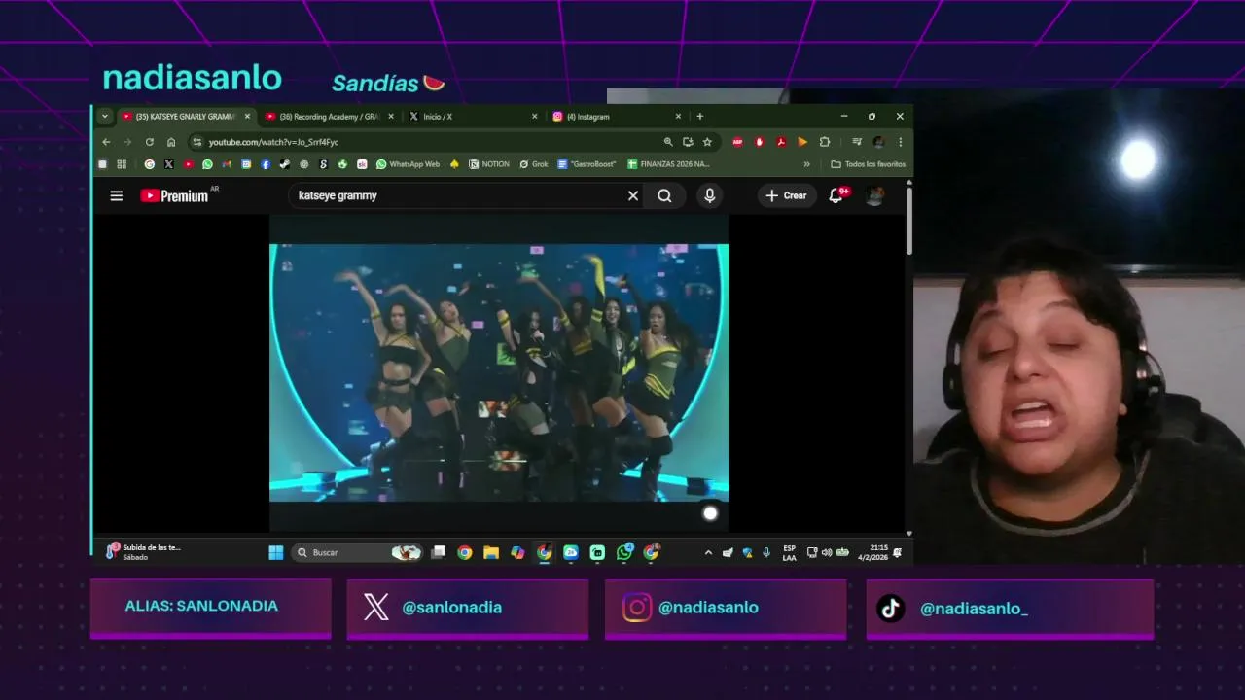Open the taskbar clock 21:15
Screen dimensions: 1245x700
[x=872, y=552]
